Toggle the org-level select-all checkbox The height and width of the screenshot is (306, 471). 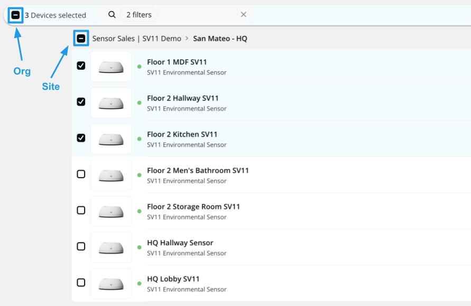(15, 15)
